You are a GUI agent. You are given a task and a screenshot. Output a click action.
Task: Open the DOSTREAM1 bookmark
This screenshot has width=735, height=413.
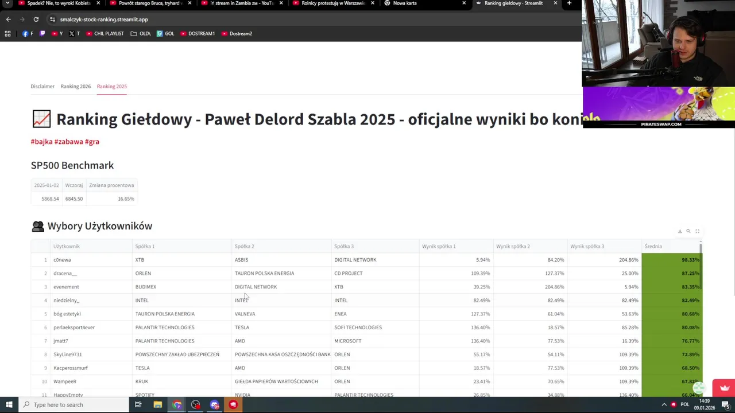[x=198, y=34]
